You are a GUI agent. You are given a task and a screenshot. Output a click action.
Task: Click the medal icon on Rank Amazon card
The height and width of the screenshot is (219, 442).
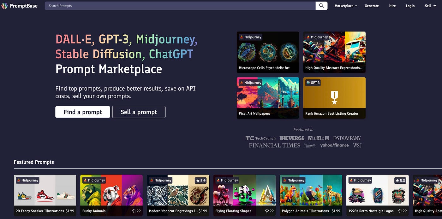point(334,98)
